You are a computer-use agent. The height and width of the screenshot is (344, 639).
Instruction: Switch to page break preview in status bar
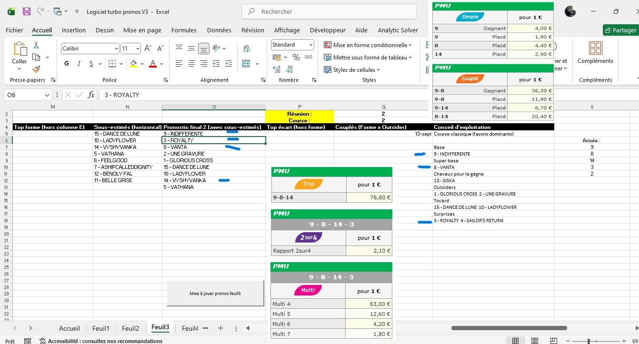(x=555, y=341)
